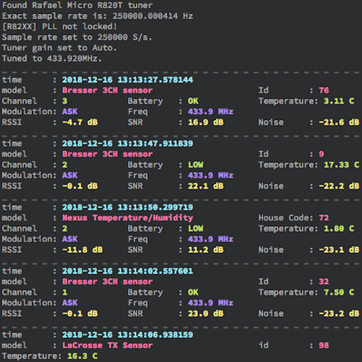The image size is (362, 362).
Task: Click Noise value '-22.2 dB'
Action: [x=339, y=186]
